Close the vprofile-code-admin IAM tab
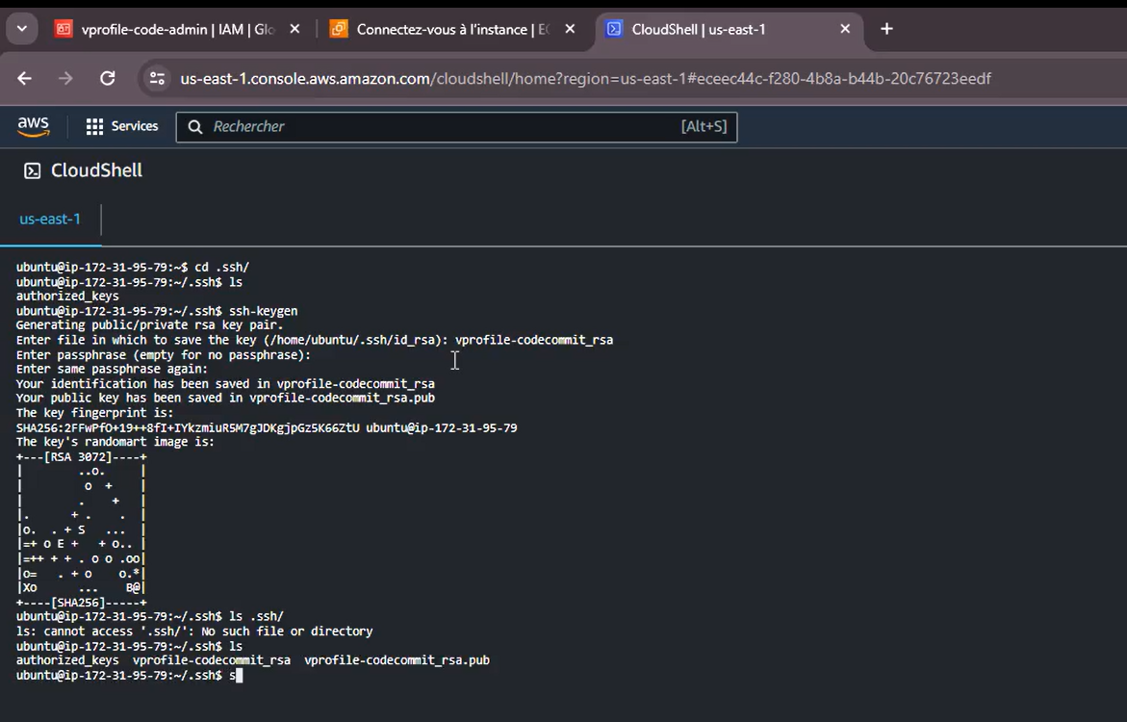The image size is (1127, 722). pos(295,30)
